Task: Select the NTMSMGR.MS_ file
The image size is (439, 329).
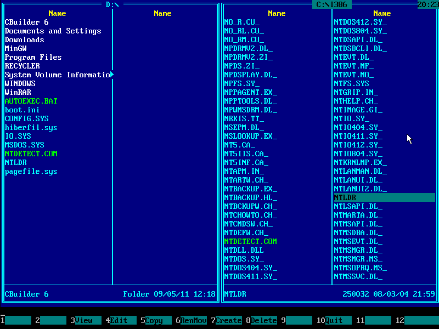Action: (x=358, y=259)
